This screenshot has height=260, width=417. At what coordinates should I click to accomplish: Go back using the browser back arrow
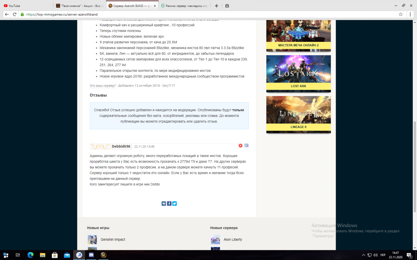click(x=6, y=14)
